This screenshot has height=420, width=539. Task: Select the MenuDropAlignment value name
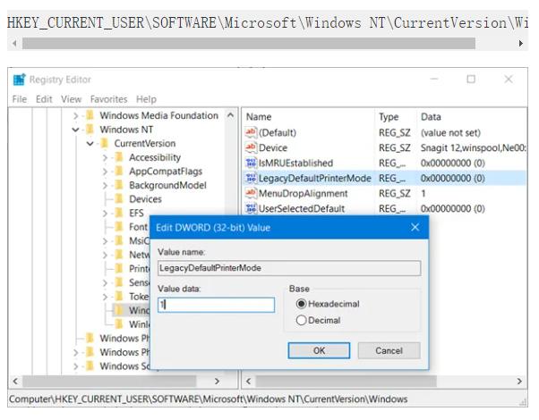click(303, 193)
